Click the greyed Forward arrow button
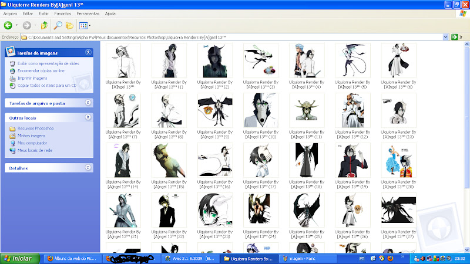The image size is (470, 264). pyautogui.click(x=27, y=25)
